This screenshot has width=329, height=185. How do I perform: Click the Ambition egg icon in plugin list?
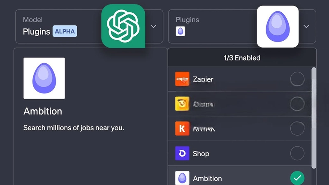[x=182, y=178]
